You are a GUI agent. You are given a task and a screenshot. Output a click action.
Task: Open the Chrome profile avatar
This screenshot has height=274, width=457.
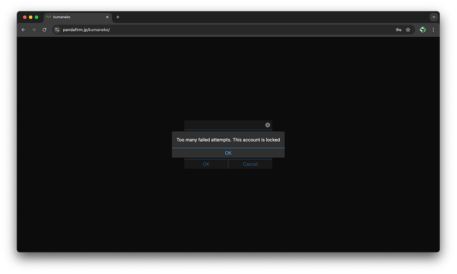[x=423, y=30]
